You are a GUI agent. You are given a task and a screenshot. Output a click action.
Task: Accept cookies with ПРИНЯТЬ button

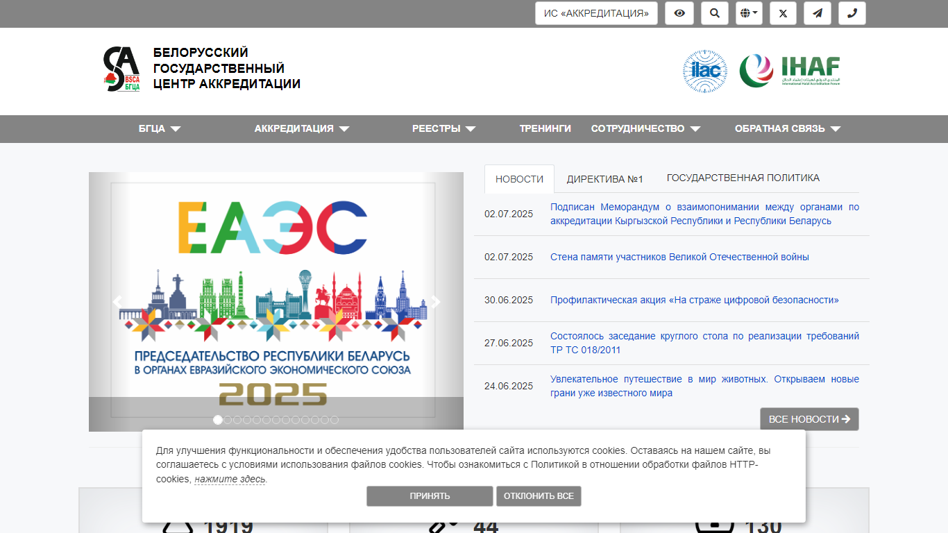(x=430, y=496)
